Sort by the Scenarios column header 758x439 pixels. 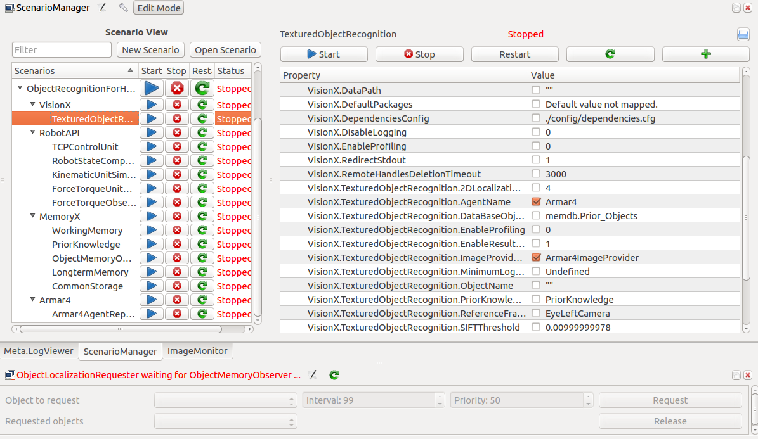[x=75, y=70]
